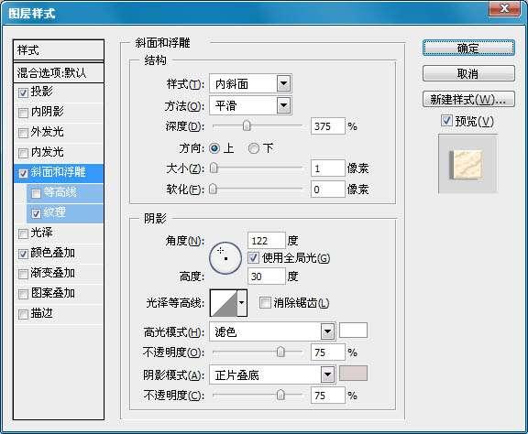
Task: Click the 角度 field showing 122
Action: [x=267, y=241]
